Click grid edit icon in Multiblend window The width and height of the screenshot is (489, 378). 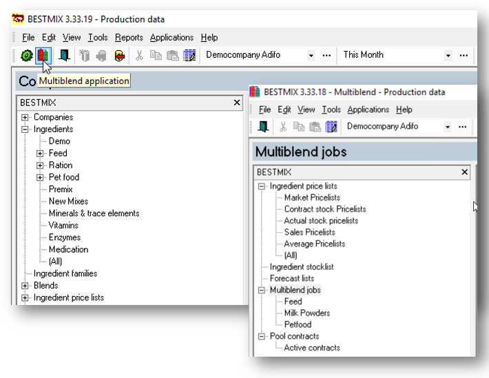(331, 127)
